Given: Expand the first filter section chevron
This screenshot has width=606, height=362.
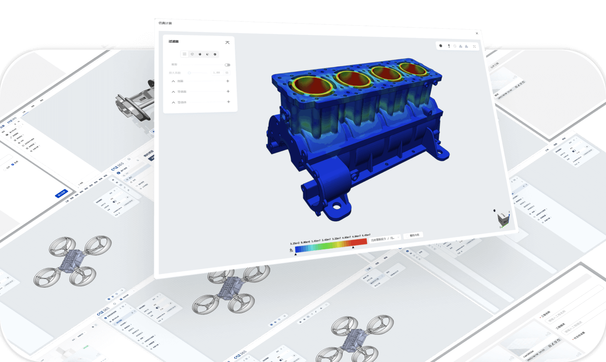Looking at the screenshot, I should (173, 81).
